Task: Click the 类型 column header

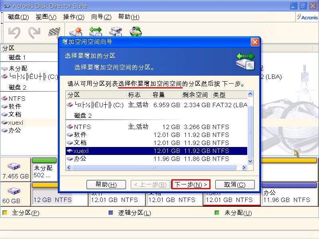Action: (x=230, y=95)
